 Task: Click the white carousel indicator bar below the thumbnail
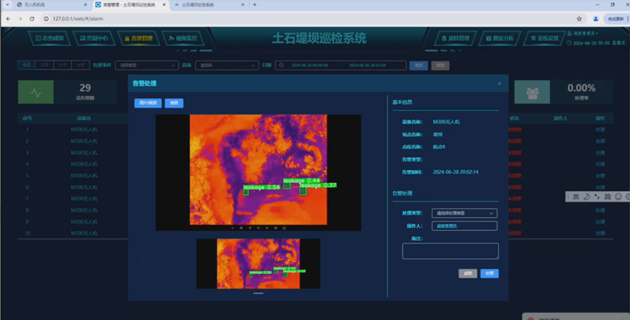pos(258,294)
